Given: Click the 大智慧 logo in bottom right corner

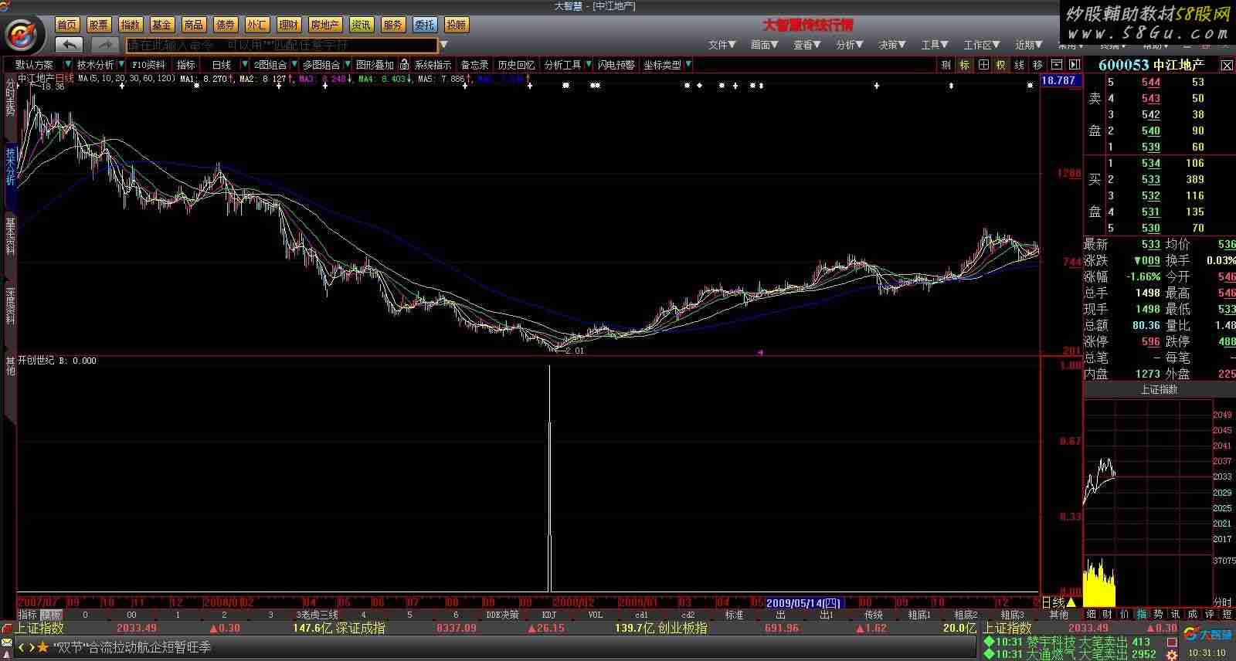Looking at the screenshot, I should point(1207,635).
